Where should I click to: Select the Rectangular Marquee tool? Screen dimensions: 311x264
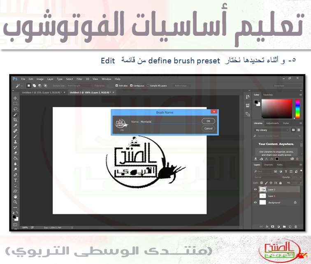pyautogui.click(x=15, y=104)
